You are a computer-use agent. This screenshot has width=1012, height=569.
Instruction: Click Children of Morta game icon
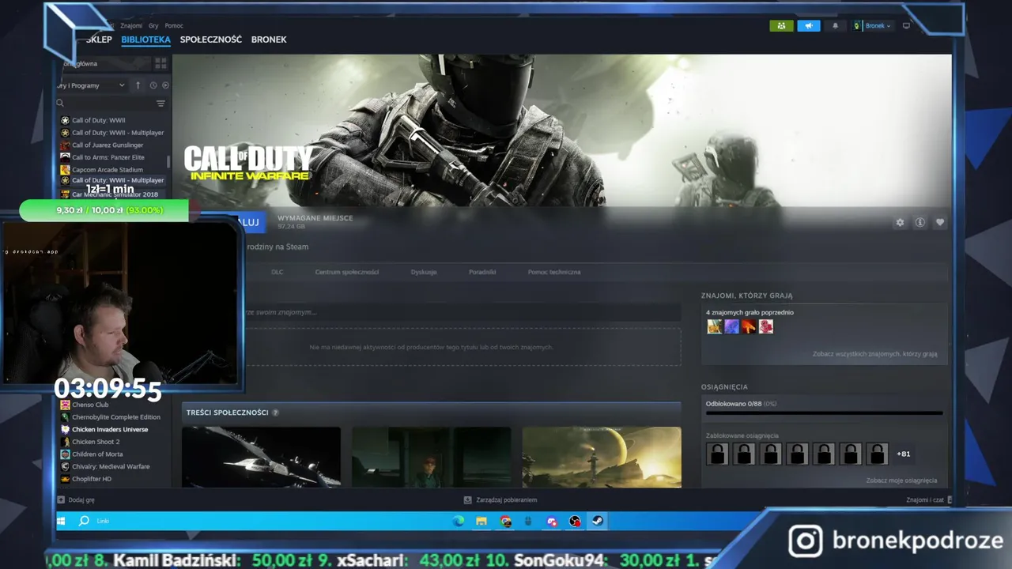pos(65,454)
